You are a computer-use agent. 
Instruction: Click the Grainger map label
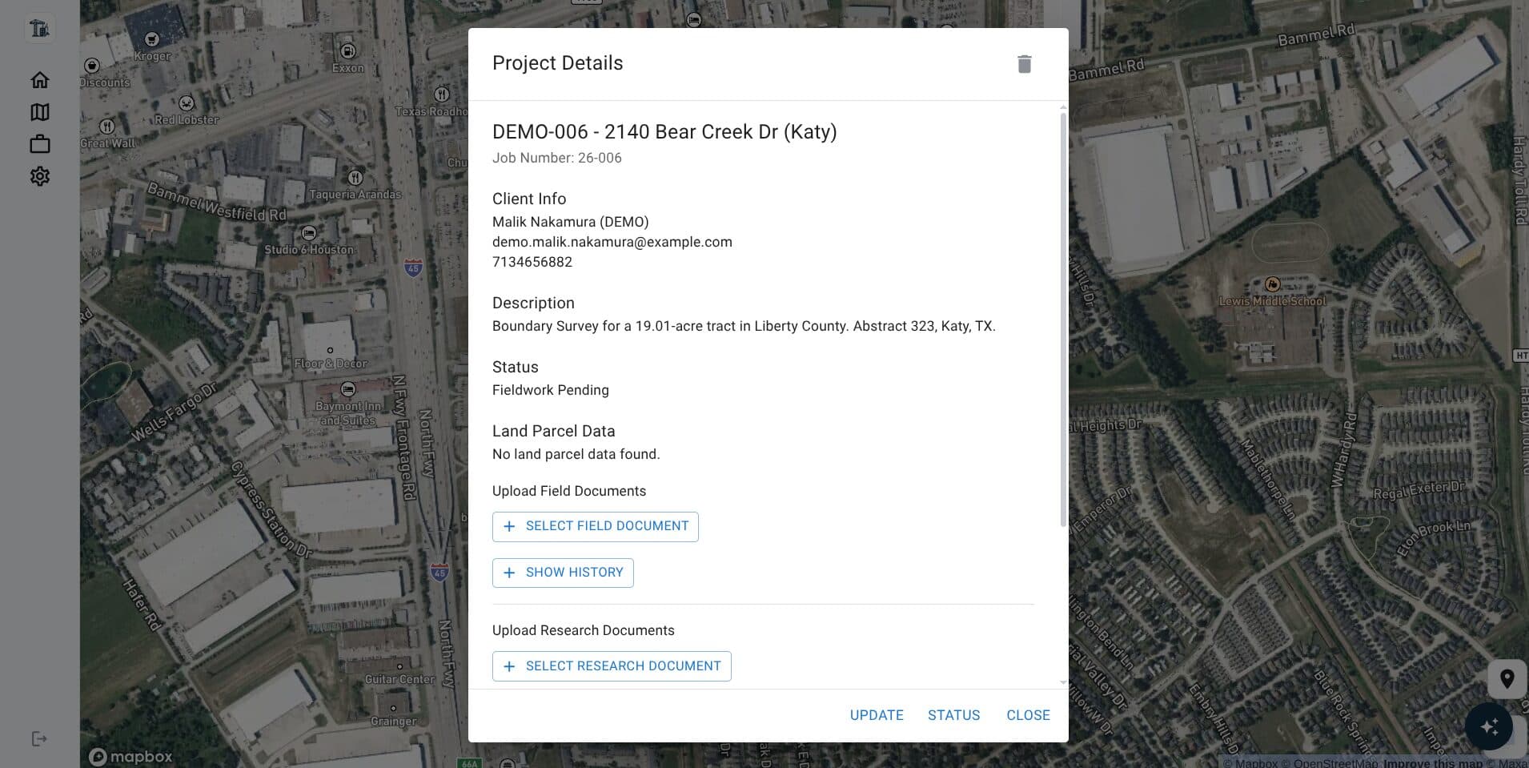(393, 721)
